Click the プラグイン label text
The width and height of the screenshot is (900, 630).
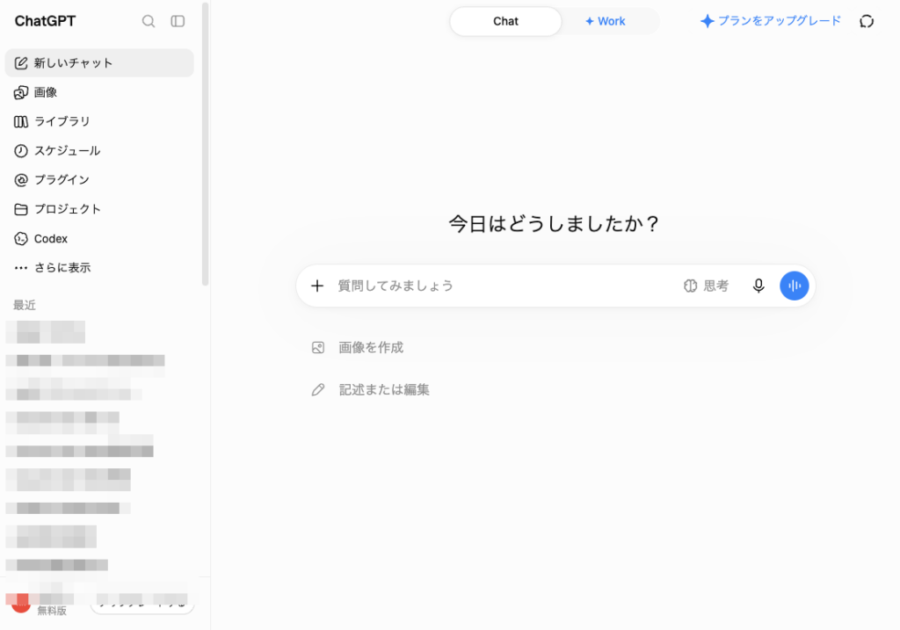pos(62,180)
